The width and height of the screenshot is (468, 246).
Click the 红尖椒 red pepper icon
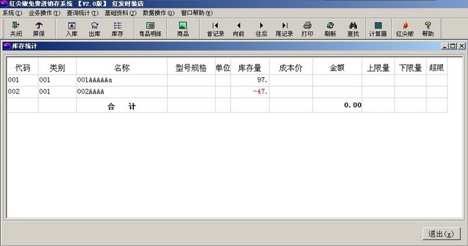tap(405, 29)
